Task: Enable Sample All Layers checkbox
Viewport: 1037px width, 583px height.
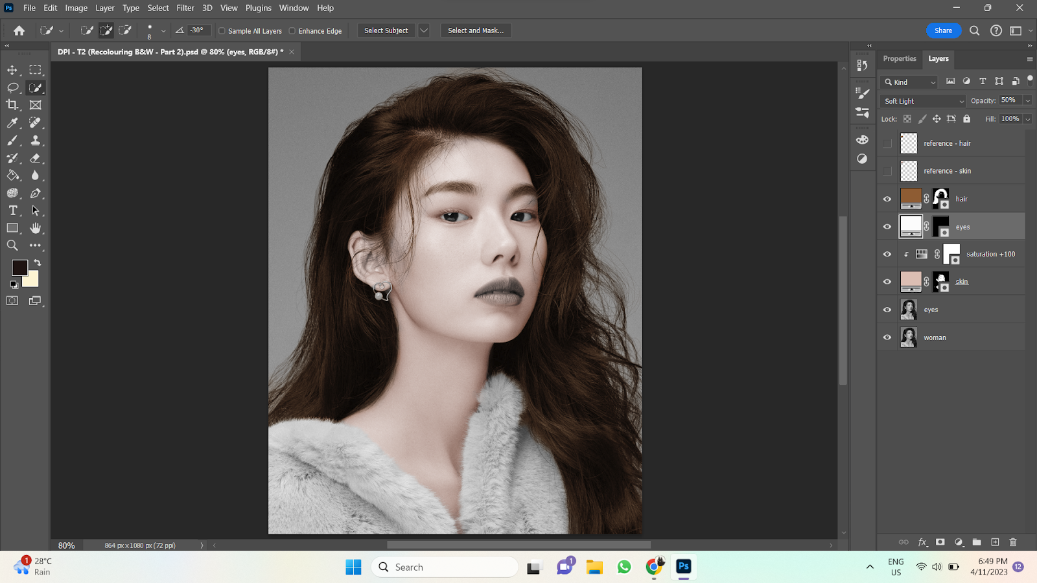Action: coord(222,30)
